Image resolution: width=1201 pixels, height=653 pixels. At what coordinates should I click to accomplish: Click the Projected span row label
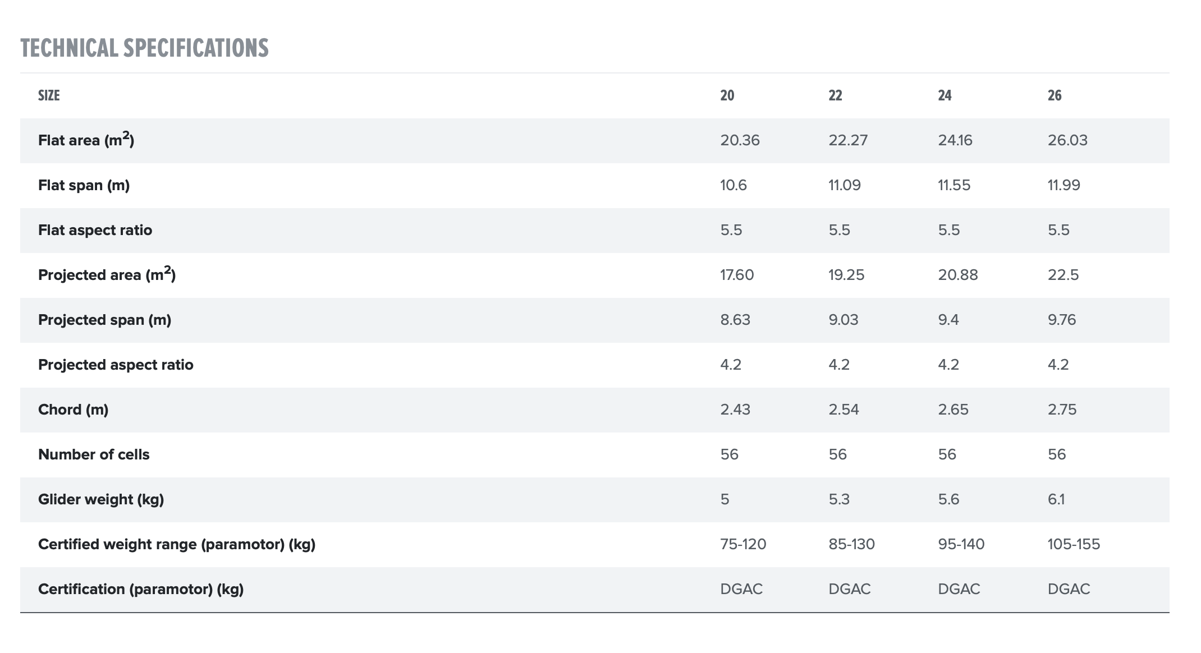click(x=104, y=320)
